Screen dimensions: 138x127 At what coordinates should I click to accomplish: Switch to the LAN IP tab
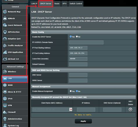pos(34,4)
